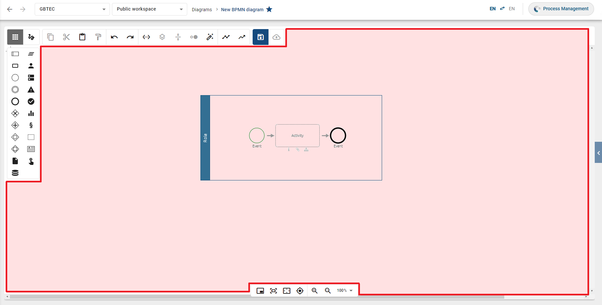Viewport: 602px width, 305px height.
Task: Navigate back with the left arrow
Action: (x=10, y=9)
